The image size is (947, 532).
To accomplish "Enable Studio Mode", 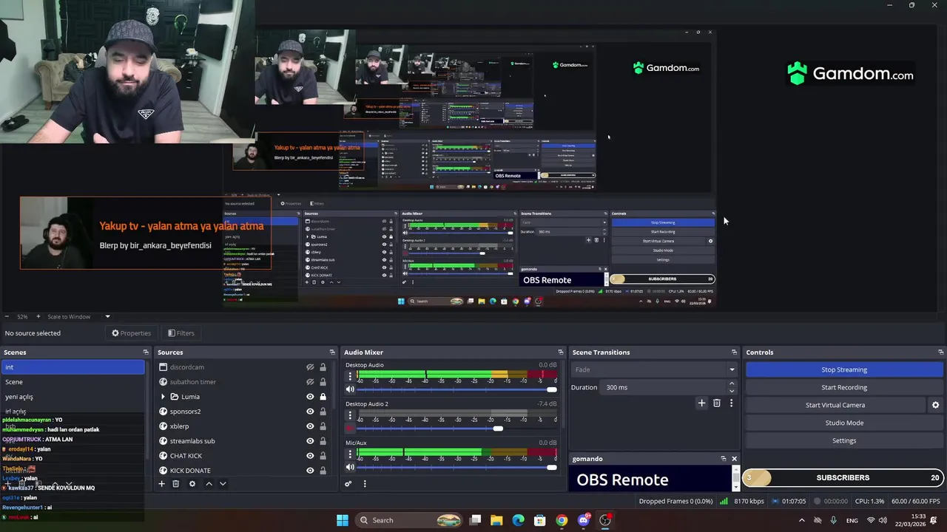I will (844, 423).
